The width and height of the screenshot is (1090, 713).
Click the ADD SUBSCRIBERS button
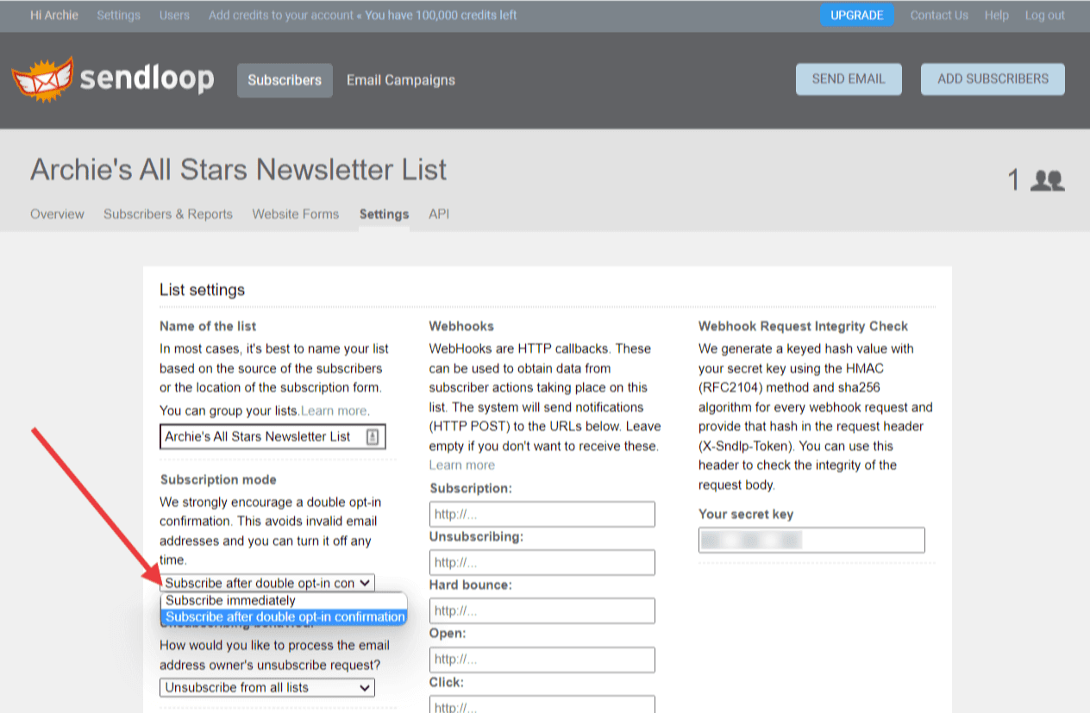click(x=993, y=78)
